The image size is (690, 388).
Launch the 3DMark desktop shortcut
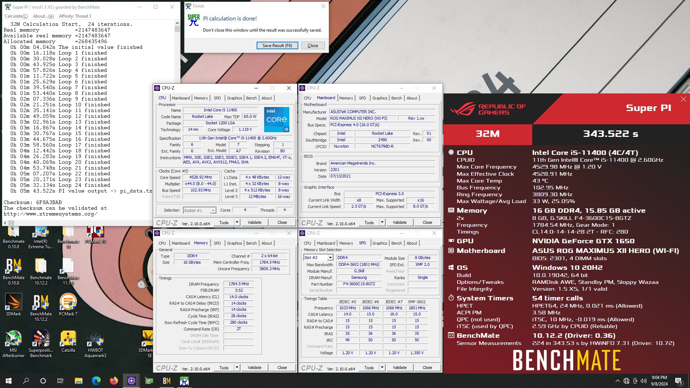(14, 305)
